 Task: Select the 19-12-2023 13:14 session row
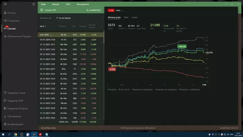click(70, 103)
